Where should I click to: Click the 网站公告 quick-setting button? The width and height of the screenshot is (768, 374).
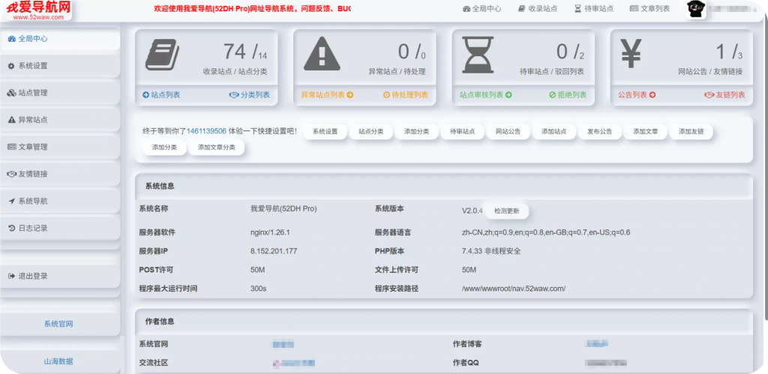pyautogui.click(x=508, y=132)
